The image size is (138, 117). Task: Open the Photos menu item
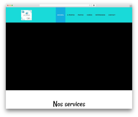click(81, 15)
